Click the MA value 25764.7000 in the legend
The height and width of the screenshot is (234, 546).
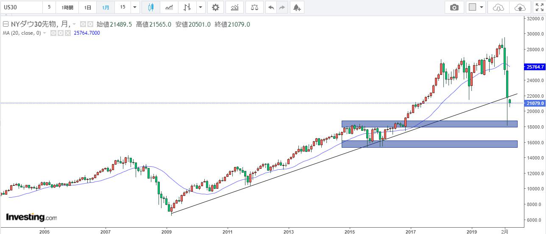click(87, 33)
